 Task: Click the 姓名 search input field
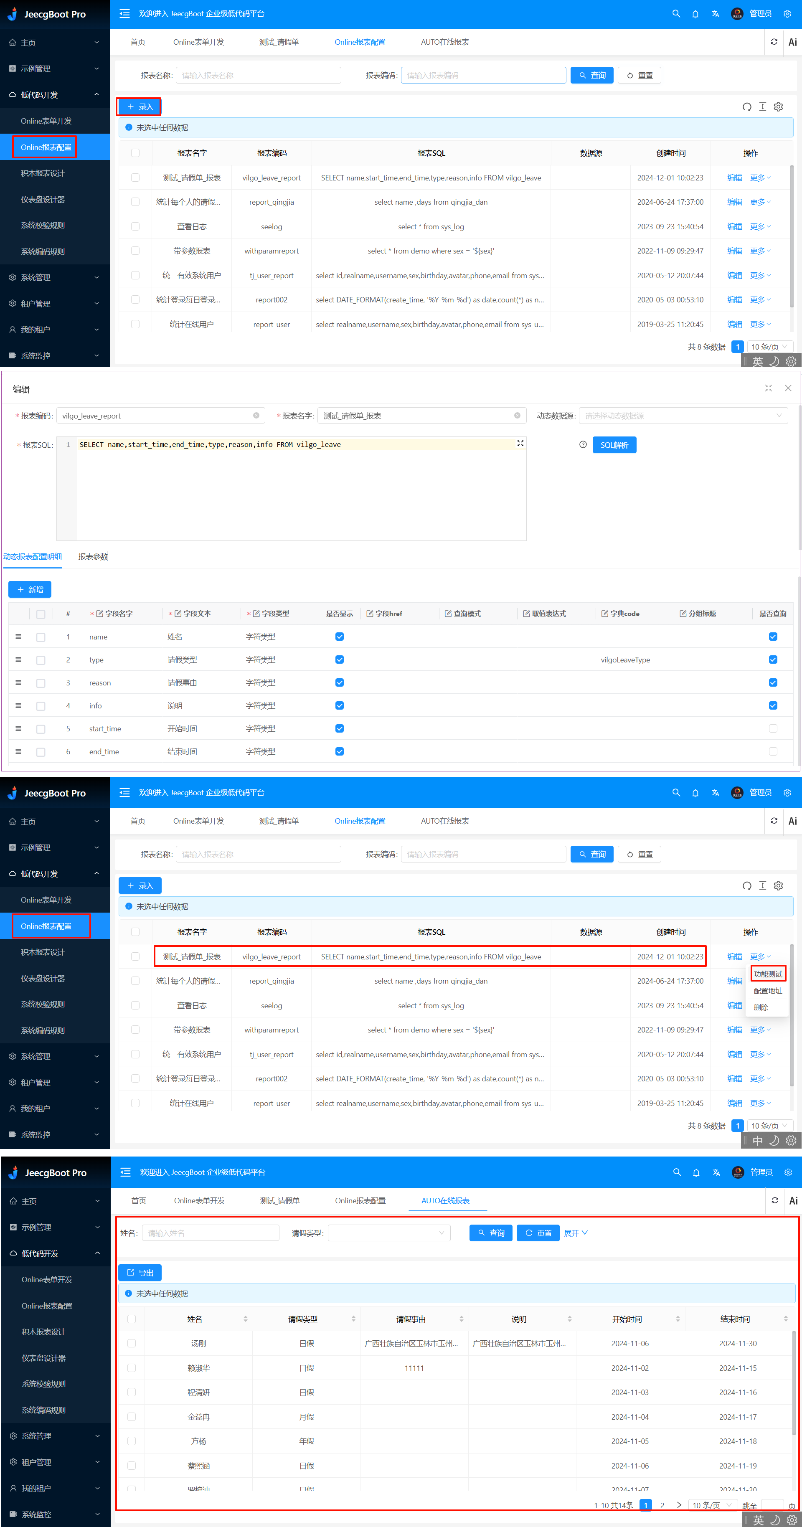point(211,1233)
